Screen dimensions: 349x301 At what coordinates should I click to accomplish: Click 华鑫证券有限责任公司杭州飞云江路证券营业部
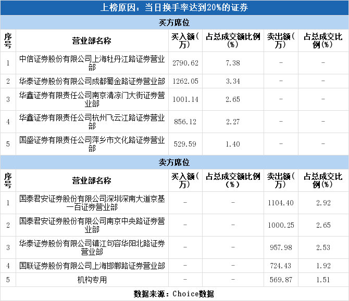point(92,122)
